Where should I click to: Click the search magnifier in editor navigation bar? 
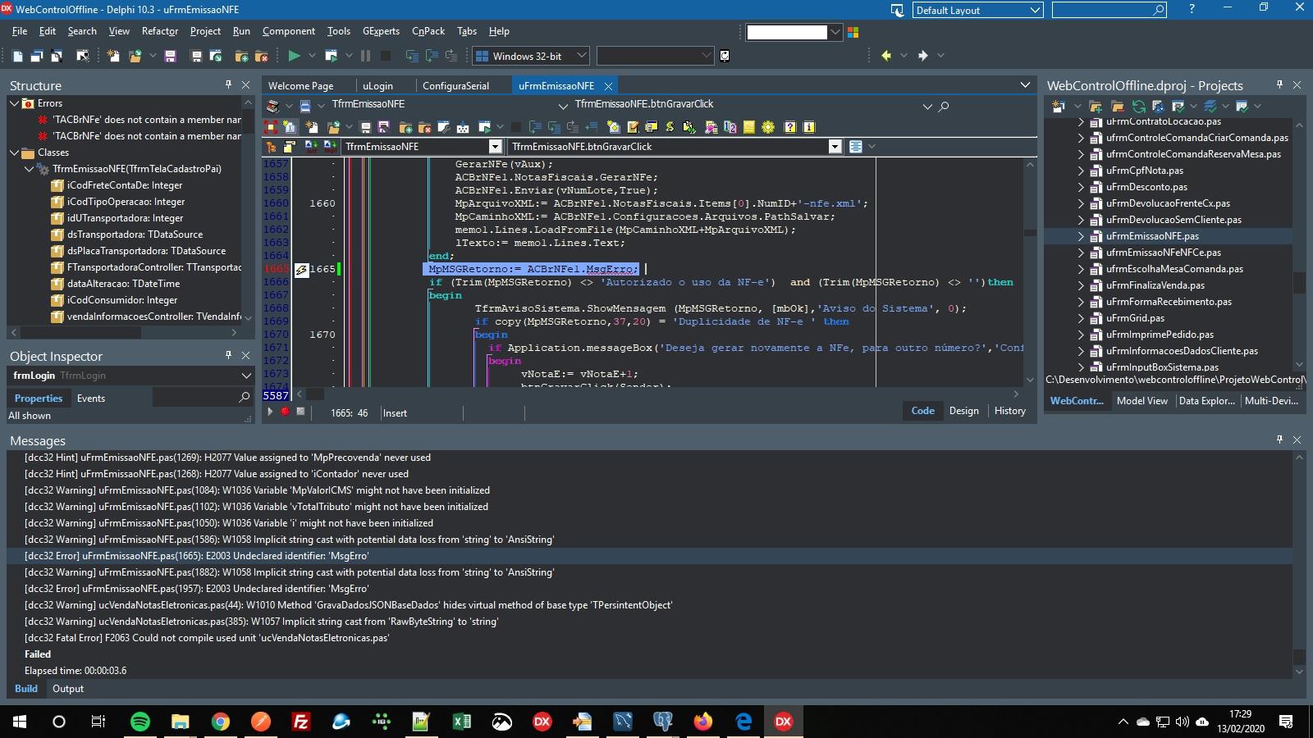click(x=944, y=106)
